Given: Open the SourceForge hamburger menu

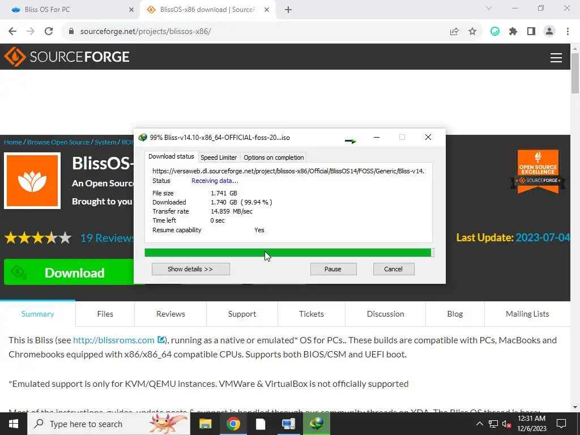Looking at the screenshot, I should pos(556,58).
